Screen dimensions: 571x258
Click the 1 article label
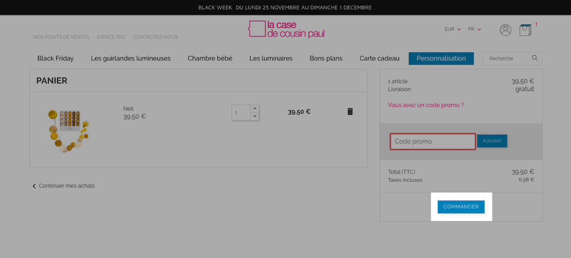[x=398, y=81]
